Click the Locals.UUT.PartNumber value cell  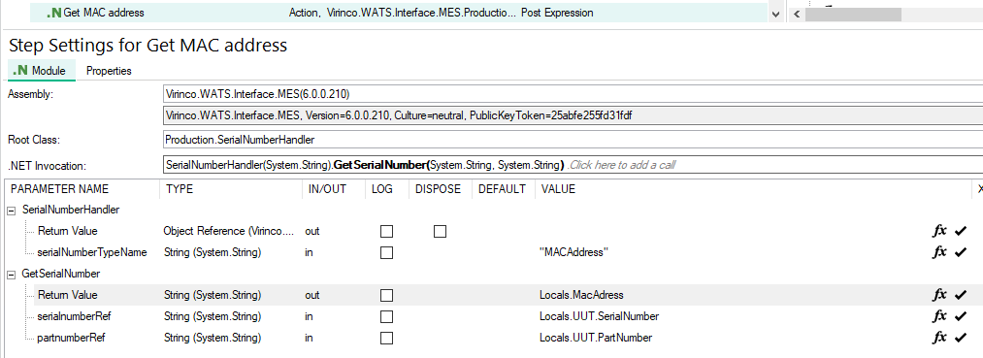596,338
